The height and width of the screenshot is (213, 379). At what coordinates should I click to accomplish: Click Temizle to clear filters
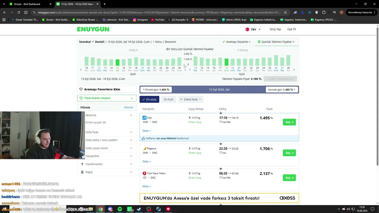point(129,107)
